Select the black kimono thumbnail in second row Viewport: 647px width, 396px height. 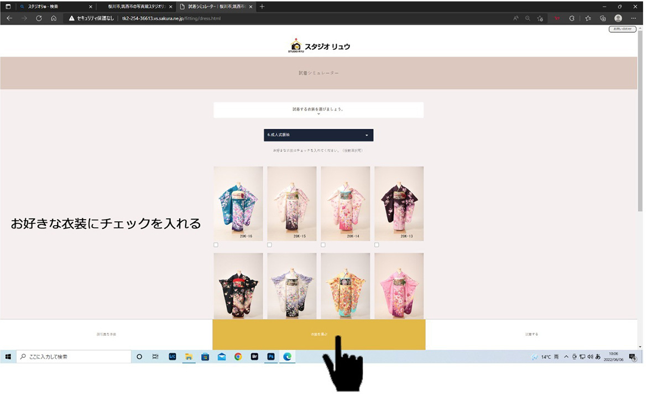pos(238,286)
